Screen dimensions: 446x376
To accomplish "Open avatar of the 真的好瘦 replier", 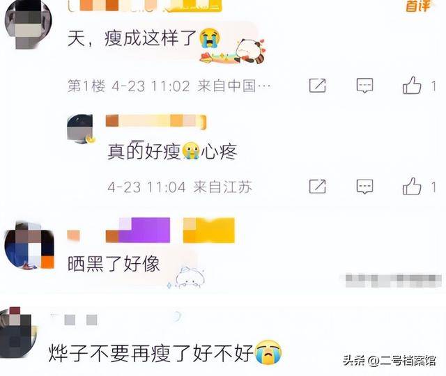I will click(80, 129).
